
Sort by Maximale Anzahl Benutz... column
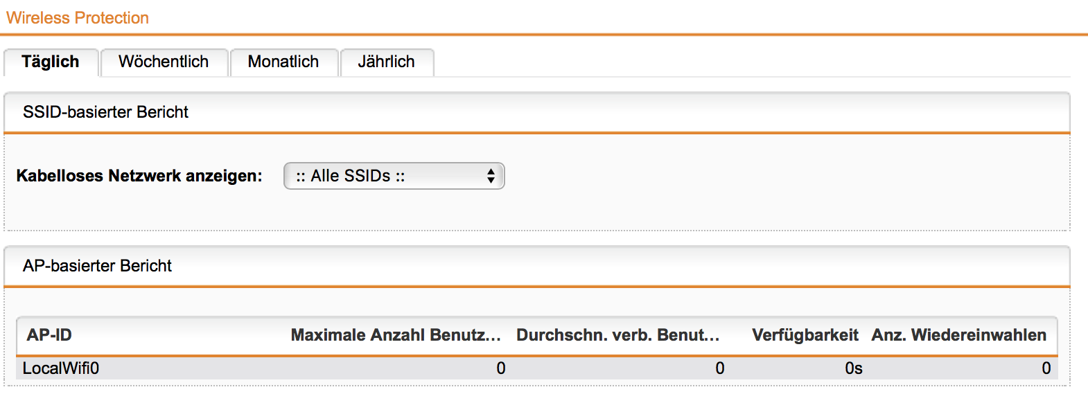396,335
